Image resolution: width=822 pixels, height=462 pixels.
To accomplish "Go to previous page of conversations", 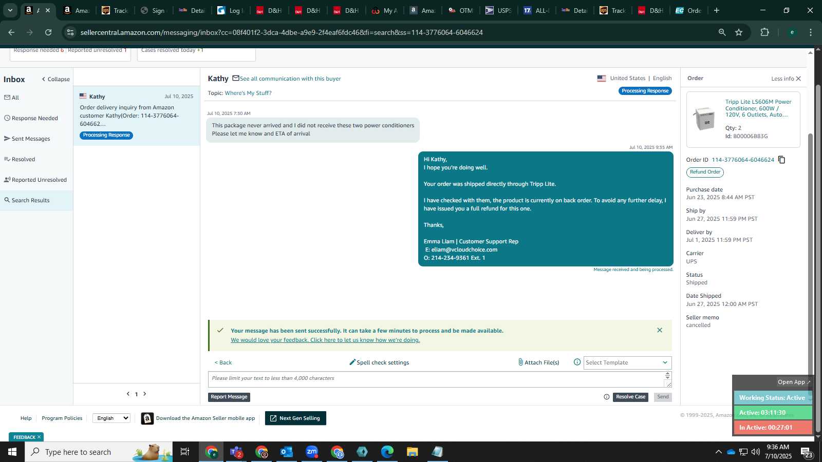I will coord(128,394).
